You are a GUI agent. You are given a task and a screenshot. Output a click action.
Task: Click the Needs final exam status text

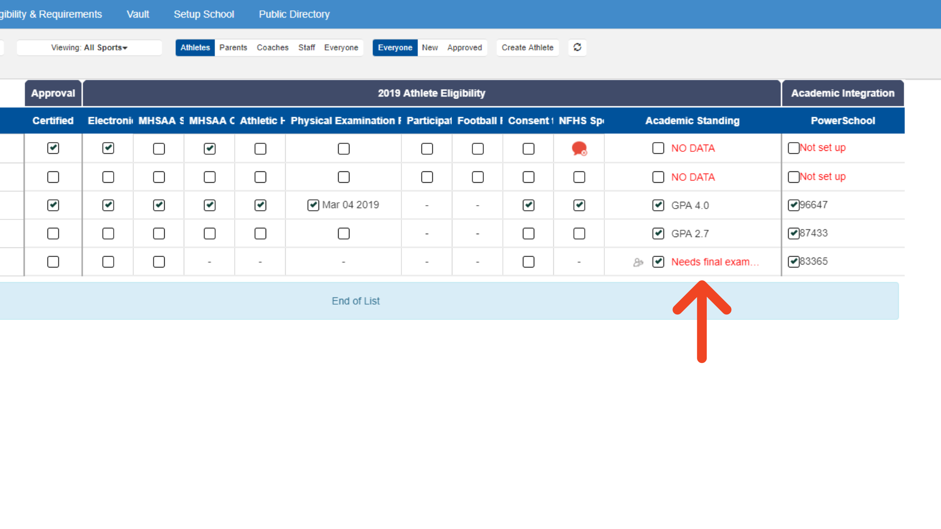[715, 262]
